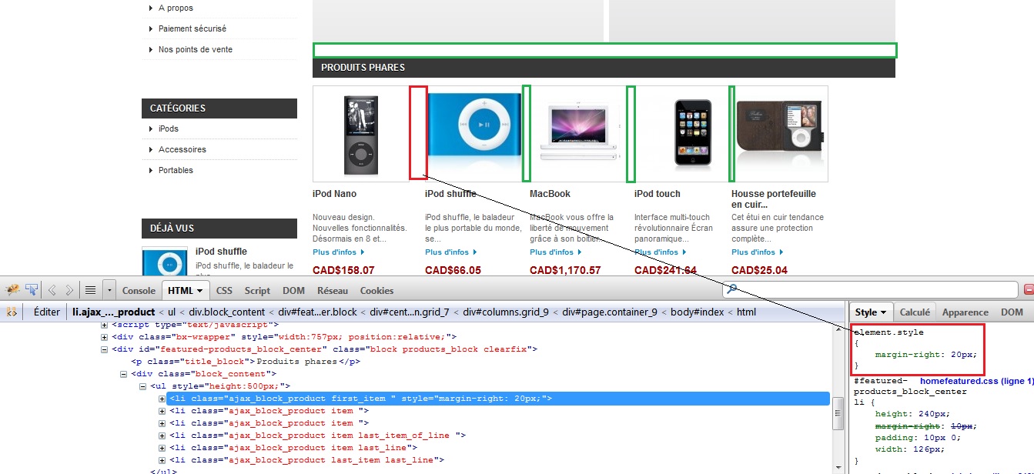Open Nos points de vente link
1034x474 pixels.
[x=196, y=49]
